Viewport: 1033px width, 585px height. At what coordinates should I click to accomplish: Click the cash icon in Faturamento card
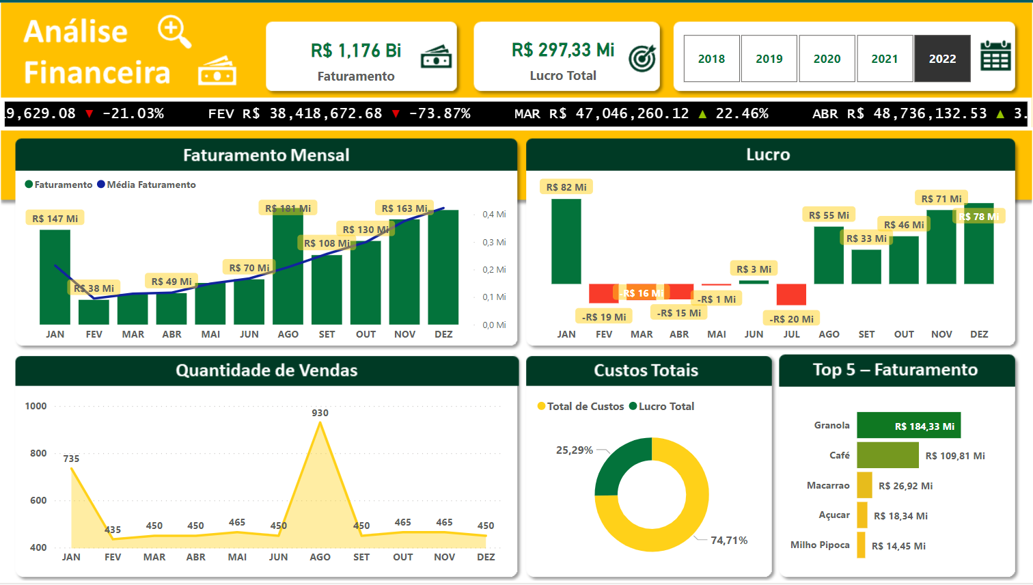pyautogui.click(x=437, y=56)
